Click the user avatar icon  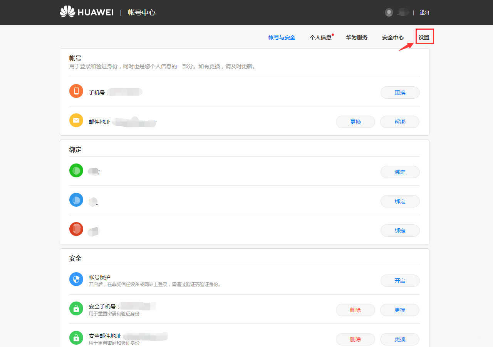click(x=389, y=12)
